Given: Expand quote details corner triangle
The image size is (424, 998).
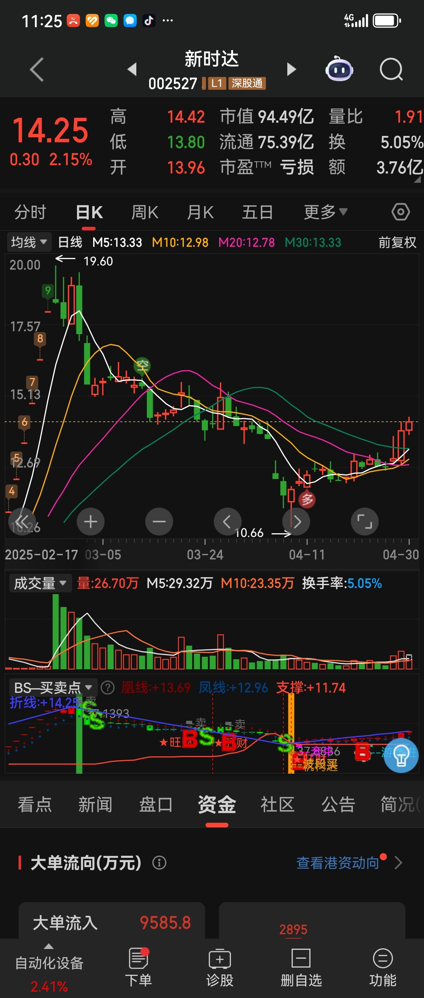Looking at the screenshot, I should pyautogui.click(x=417, y=179).
